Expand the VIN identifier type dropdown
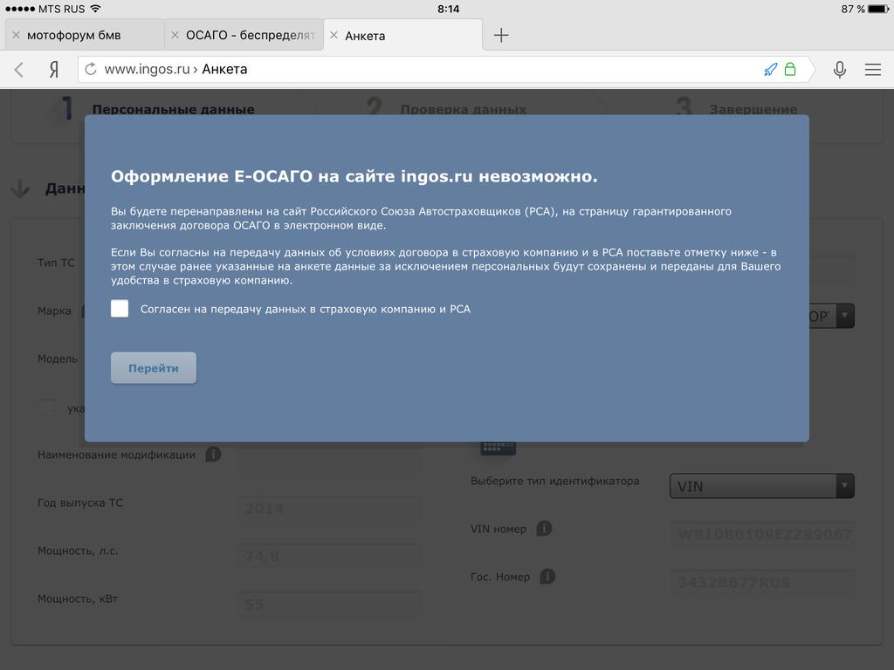Viewport: 894px width, 670px height. [x=761, y=486]
